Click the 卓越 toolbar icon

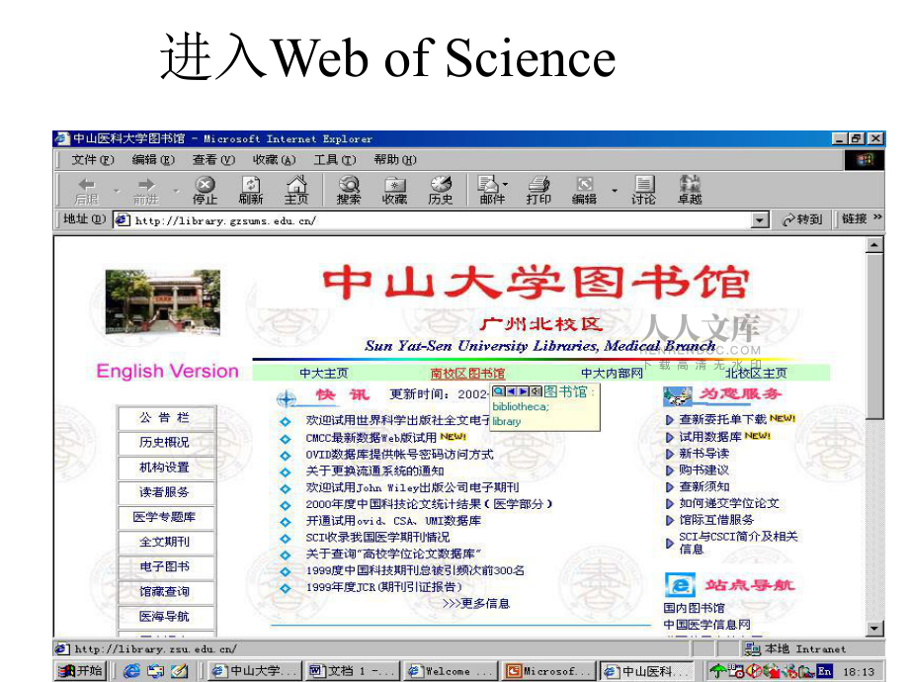690,190
